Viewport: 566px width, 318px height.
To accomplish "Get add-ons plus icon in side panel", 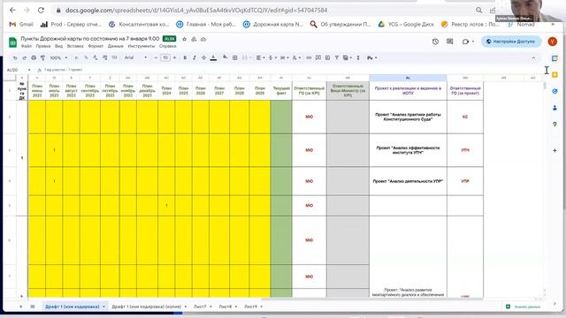I will pos(555,150).
